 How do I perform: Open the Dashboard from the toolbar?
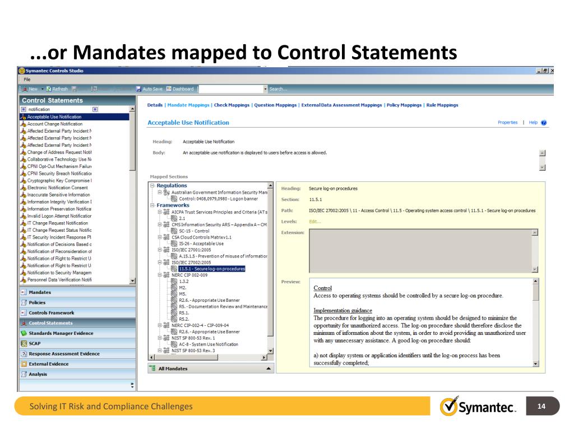(x=180, y=89)
